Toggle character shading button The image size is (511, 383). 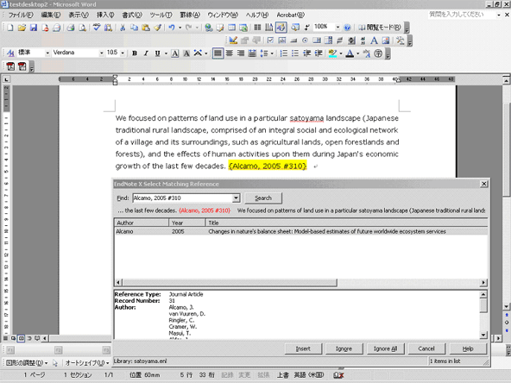click(x=186, y=53)
